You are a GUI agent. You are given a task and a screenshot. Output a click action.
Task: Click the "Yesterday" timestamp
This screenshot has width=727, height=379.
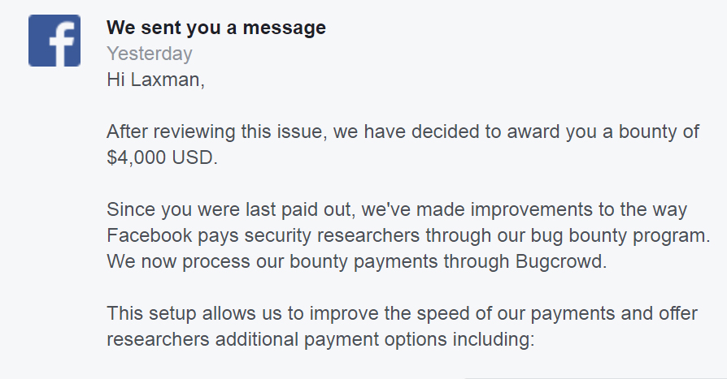149,54
